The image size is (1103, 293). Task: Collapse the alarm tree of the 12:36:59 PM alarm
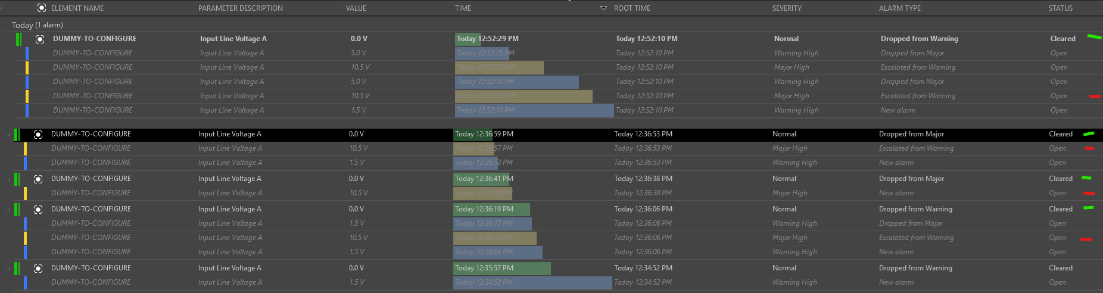pyautogui.click(x=8, y=135)
